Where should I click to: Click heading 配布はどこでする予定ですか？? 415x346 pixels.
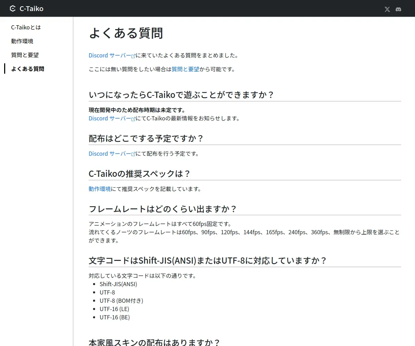(x=146, y=138)
